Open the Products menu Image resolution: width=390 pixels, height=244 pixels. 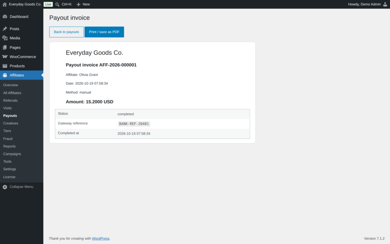22,66
